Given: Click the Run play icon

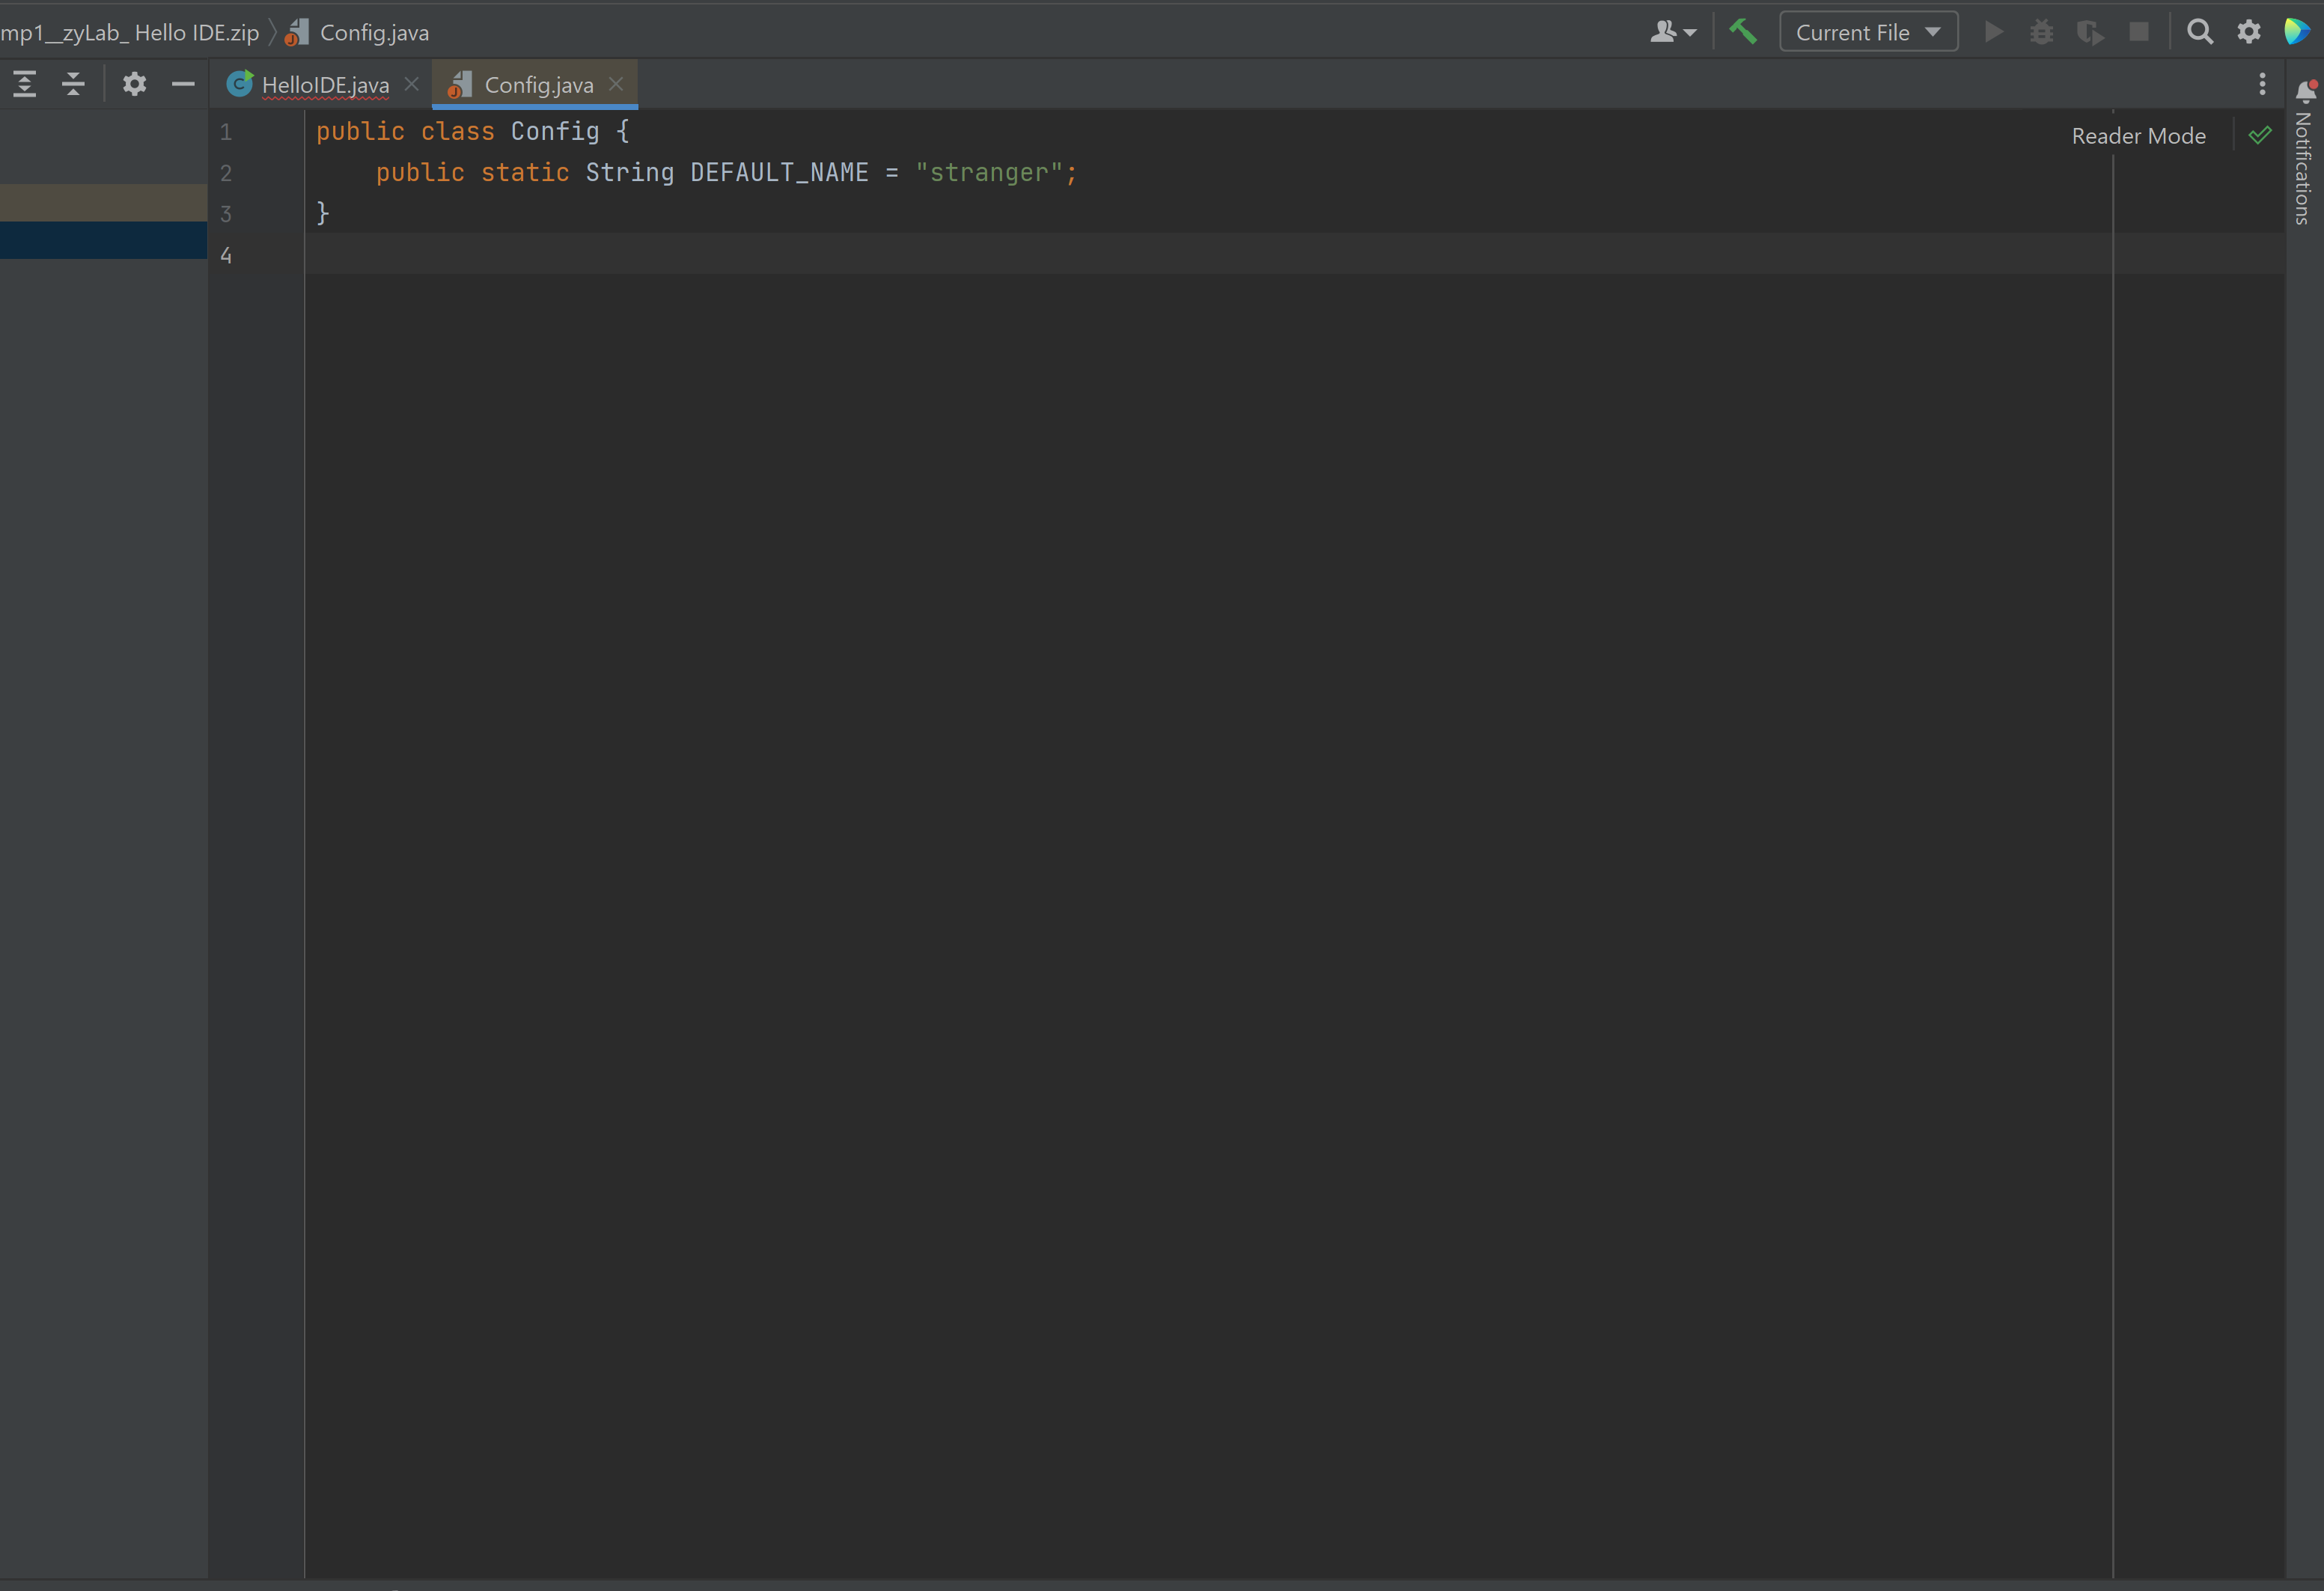Looking at the screenshot, I should 1993,32.
